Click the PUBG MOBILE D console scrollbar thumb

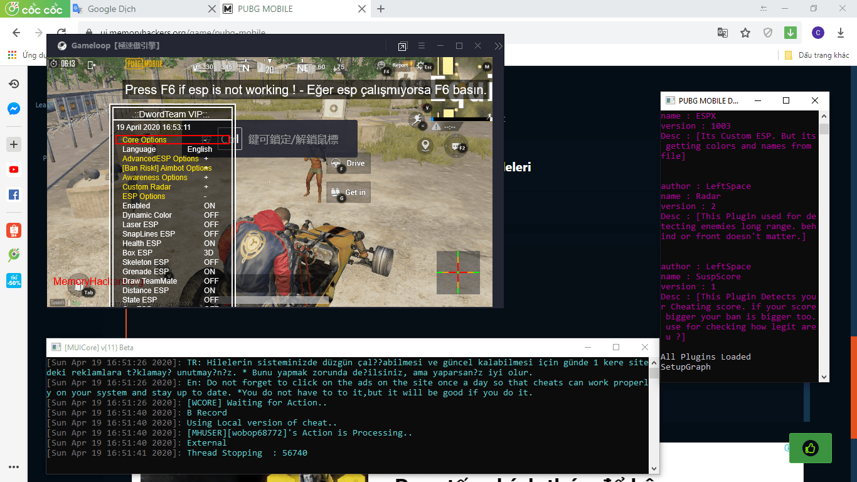(824, 129)
